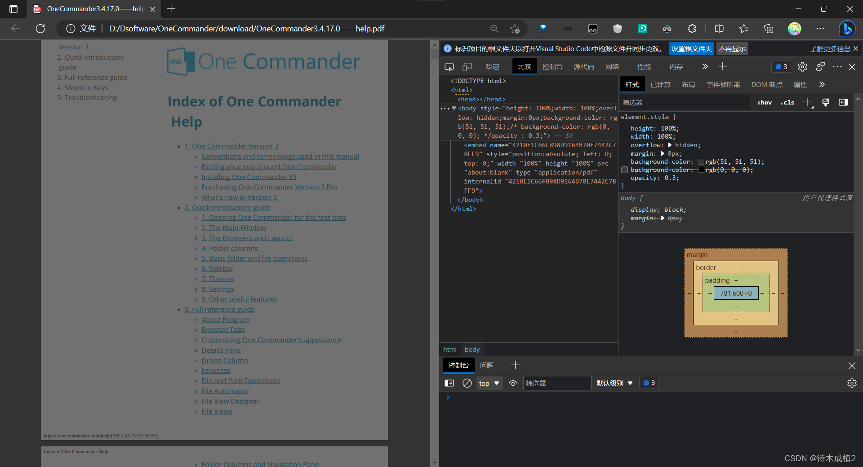Show console sidebar panel icon

[449, 383]
